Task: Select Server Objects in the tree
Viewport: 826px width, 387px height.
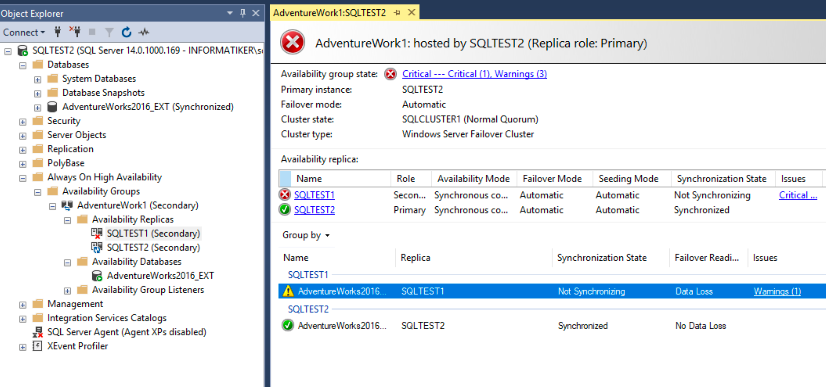Action: click(x=77, y=135)
